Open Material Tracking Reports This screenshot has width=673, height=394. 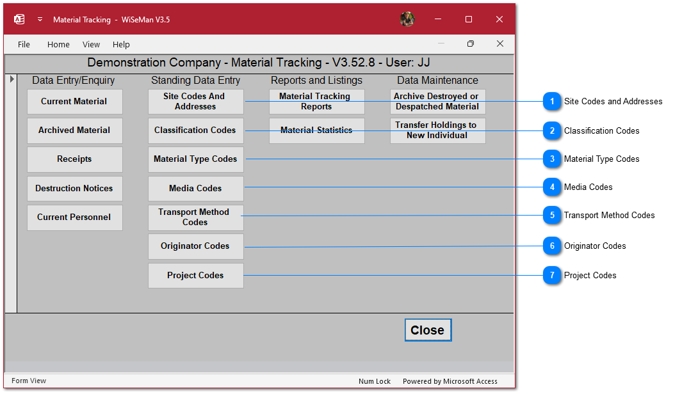click(x=316, y=102)
